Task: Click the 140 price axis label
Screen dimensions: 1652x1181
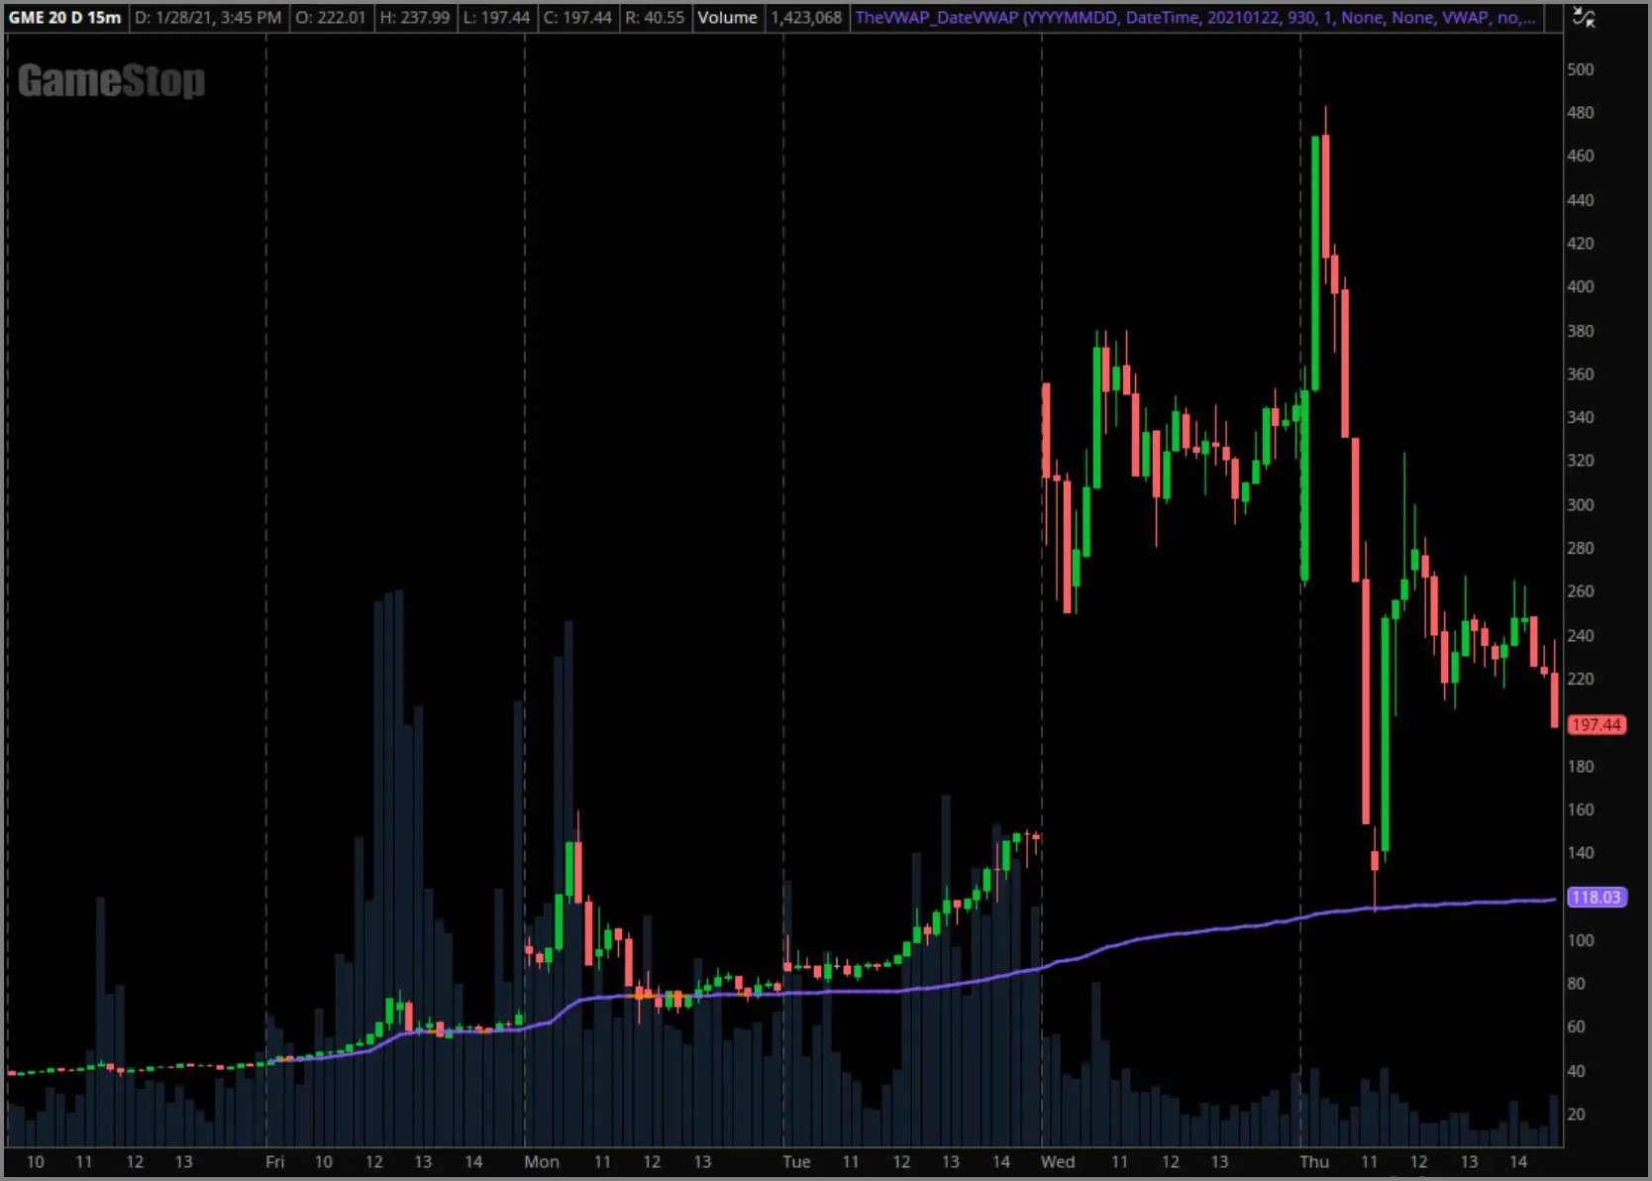Action: 1581,853
